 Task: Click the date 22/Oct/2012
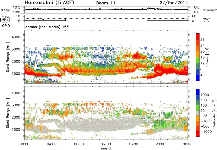(174, 3)
